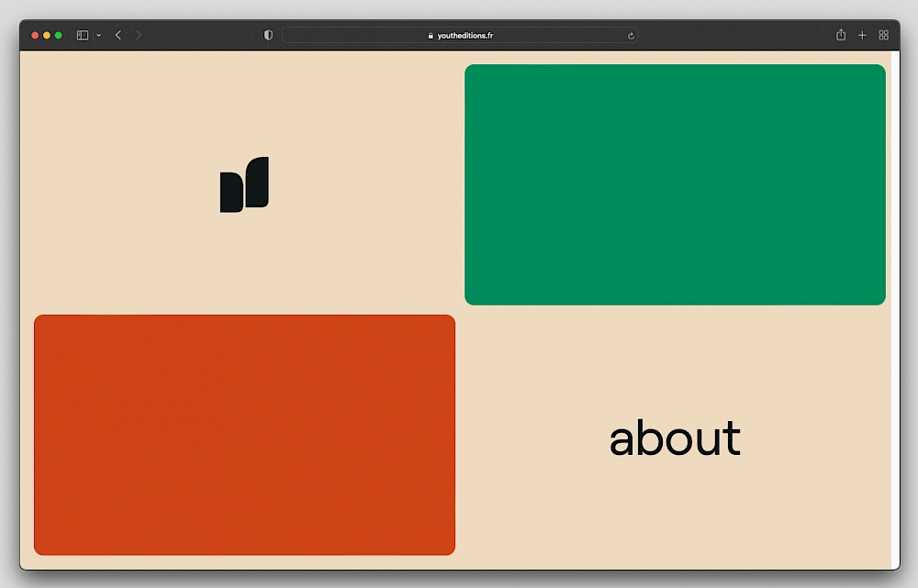Add a new tab with plus icon
The height and width of the screenshot is (588, 918).
click(862, 35)
